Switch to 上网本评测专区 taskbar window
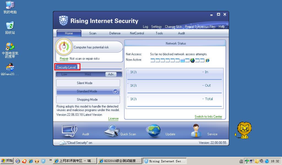Screen dimensions: 282x165 point(75,161)
